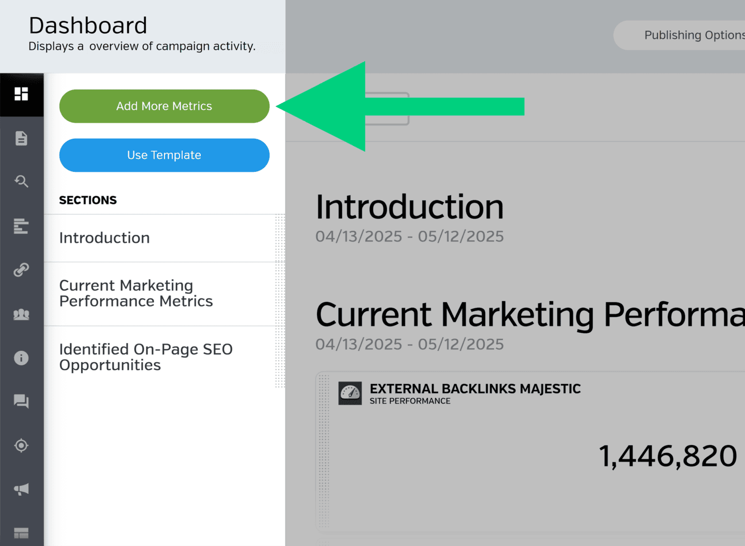Open the chain link icon in sidebar
The height and width of the screenshot is (546, 745).
(21, 270)
